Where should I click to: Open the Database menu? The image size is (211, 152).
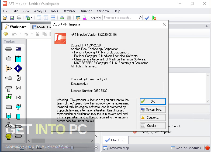[x=69, y=11]
